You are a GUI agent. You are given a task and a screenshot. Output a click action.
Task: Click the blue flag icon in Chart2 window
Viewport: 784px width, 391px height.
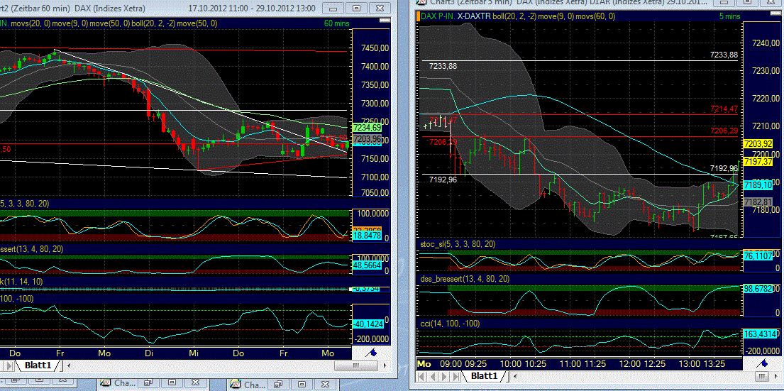(x=372, y=353)
